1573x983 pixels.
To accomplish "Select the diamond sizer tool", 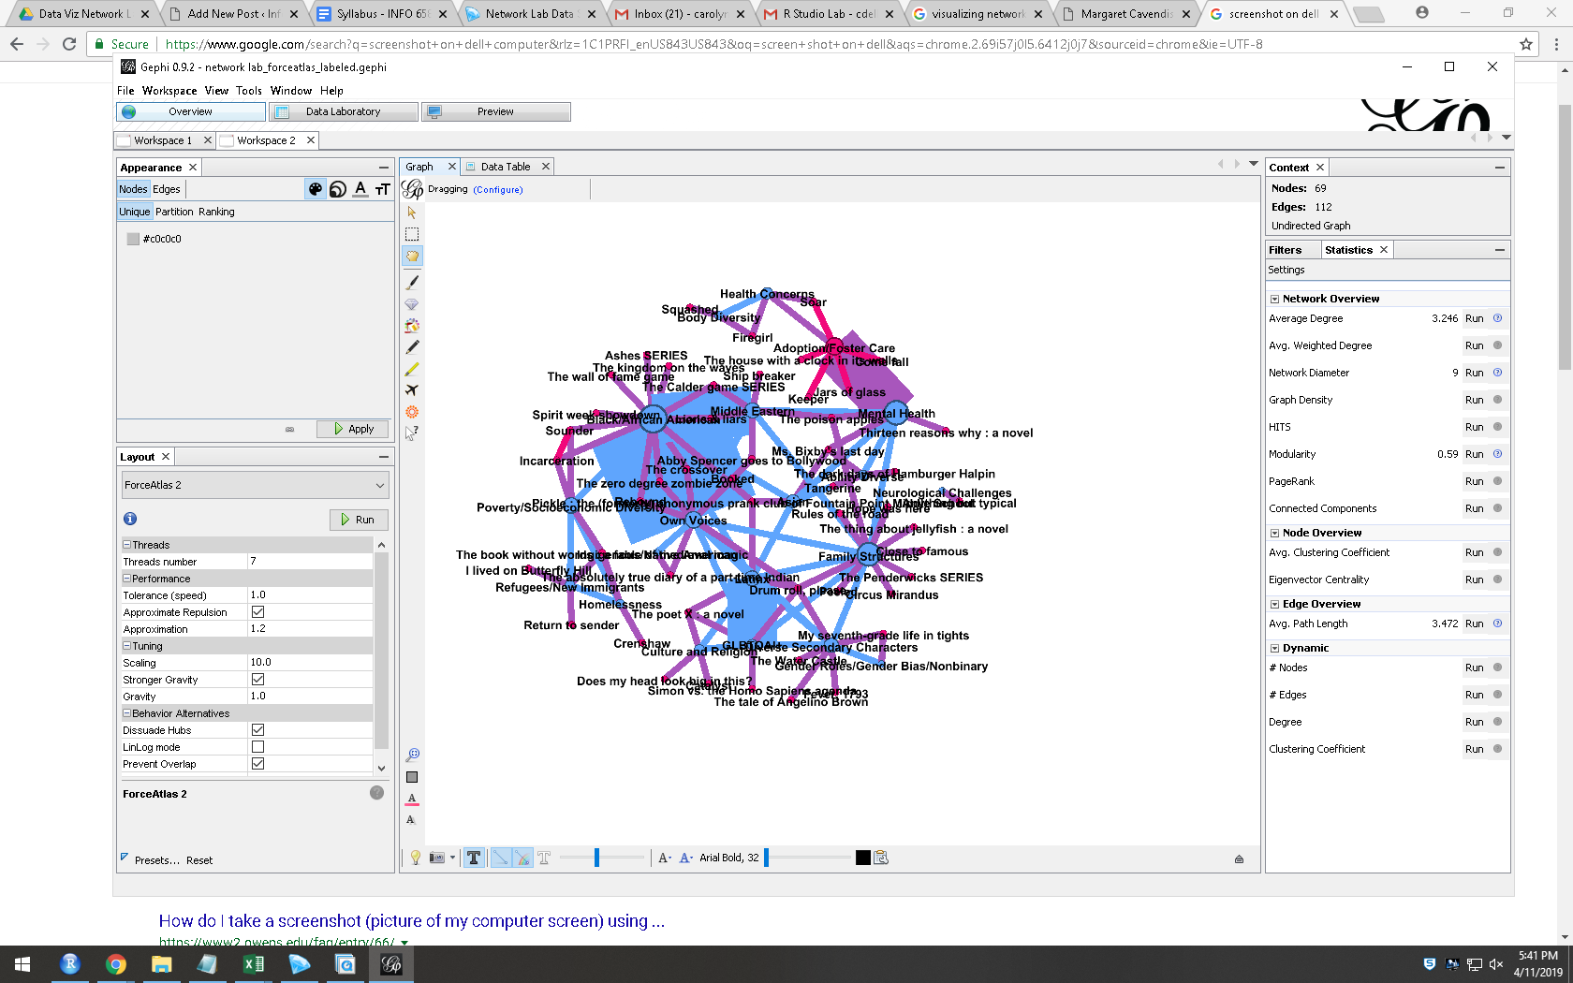I will click(412, 304).
